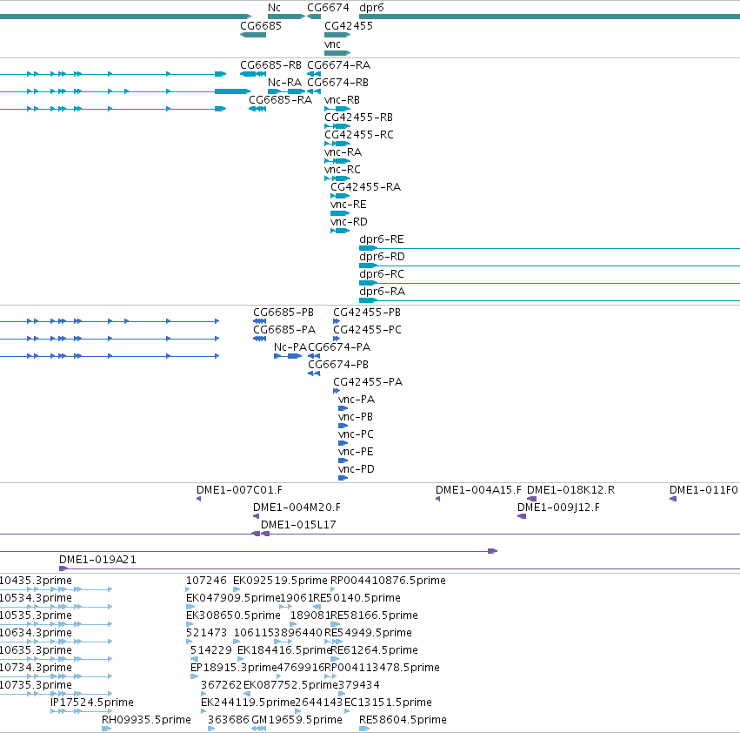This screenshot has height=733, width=740.
Task: Select the CG42455-RB transcript
Action: click(358, 118)
